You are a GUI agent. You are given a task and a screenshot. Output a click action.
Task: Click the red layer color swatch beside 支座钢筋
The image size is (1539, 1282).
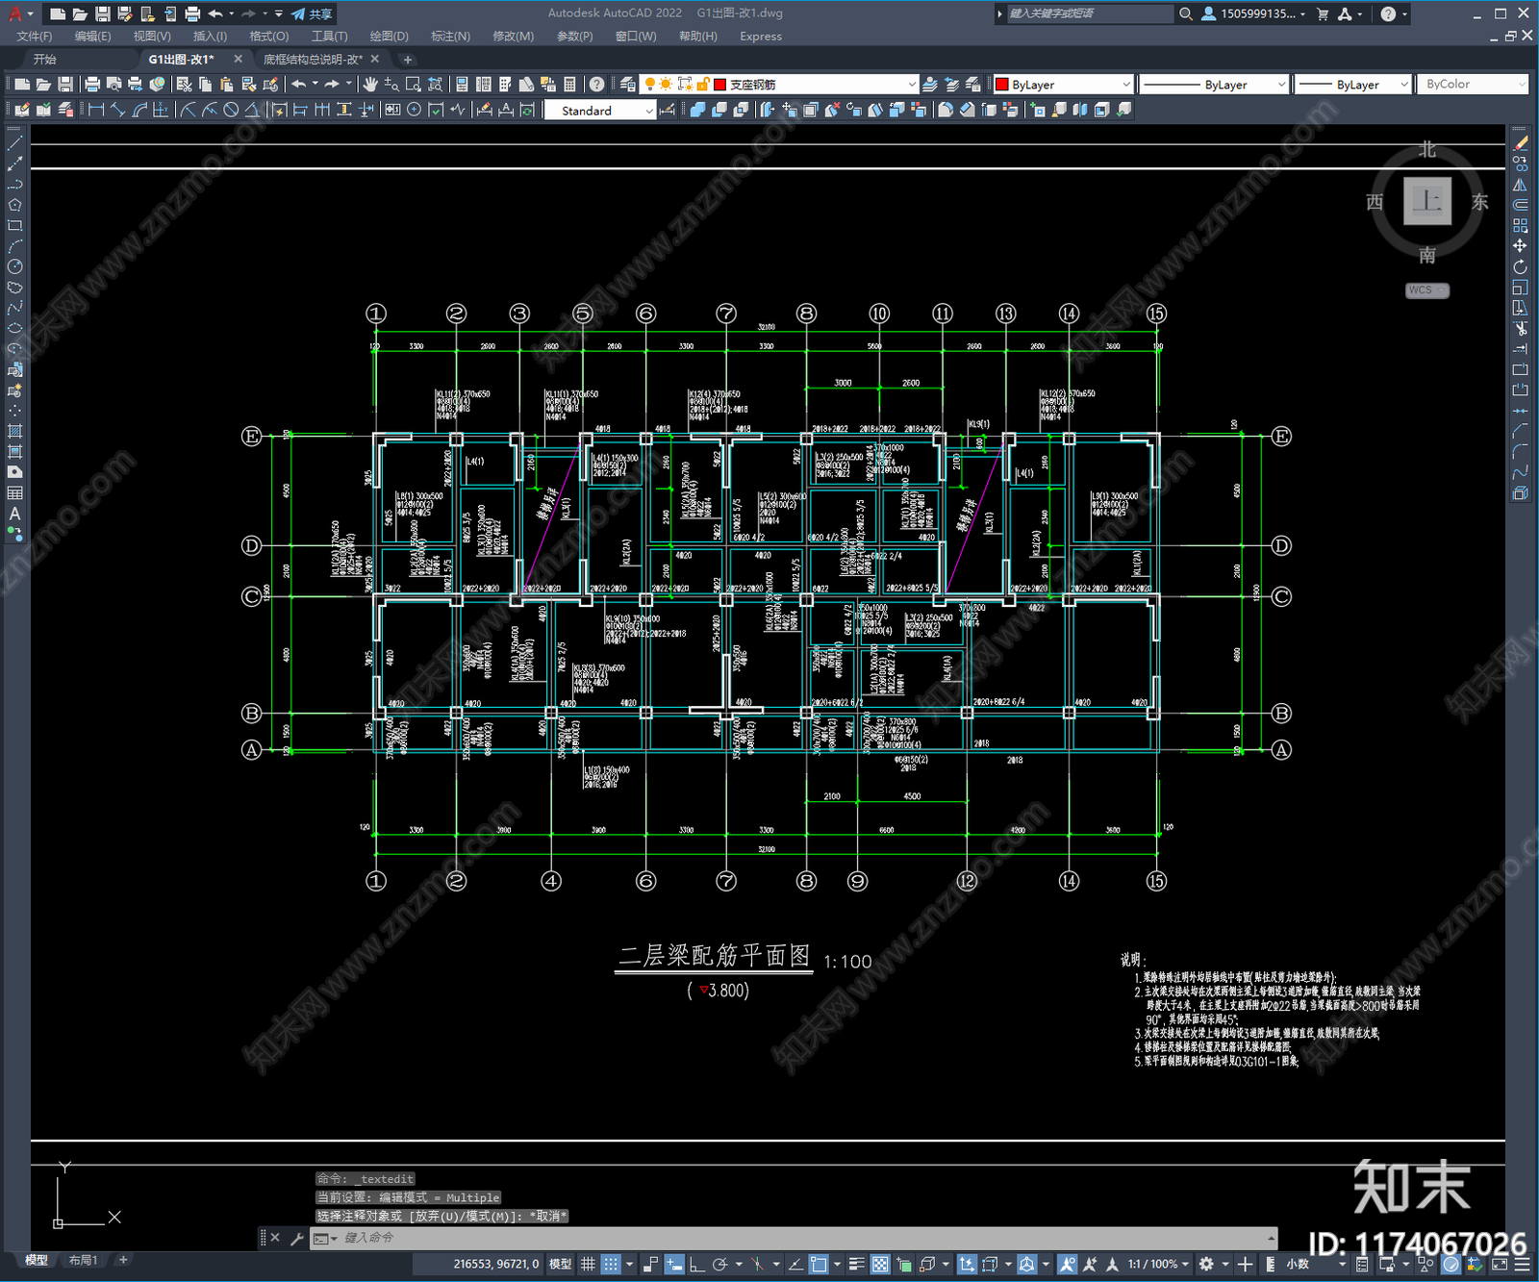tap(719, 85)
